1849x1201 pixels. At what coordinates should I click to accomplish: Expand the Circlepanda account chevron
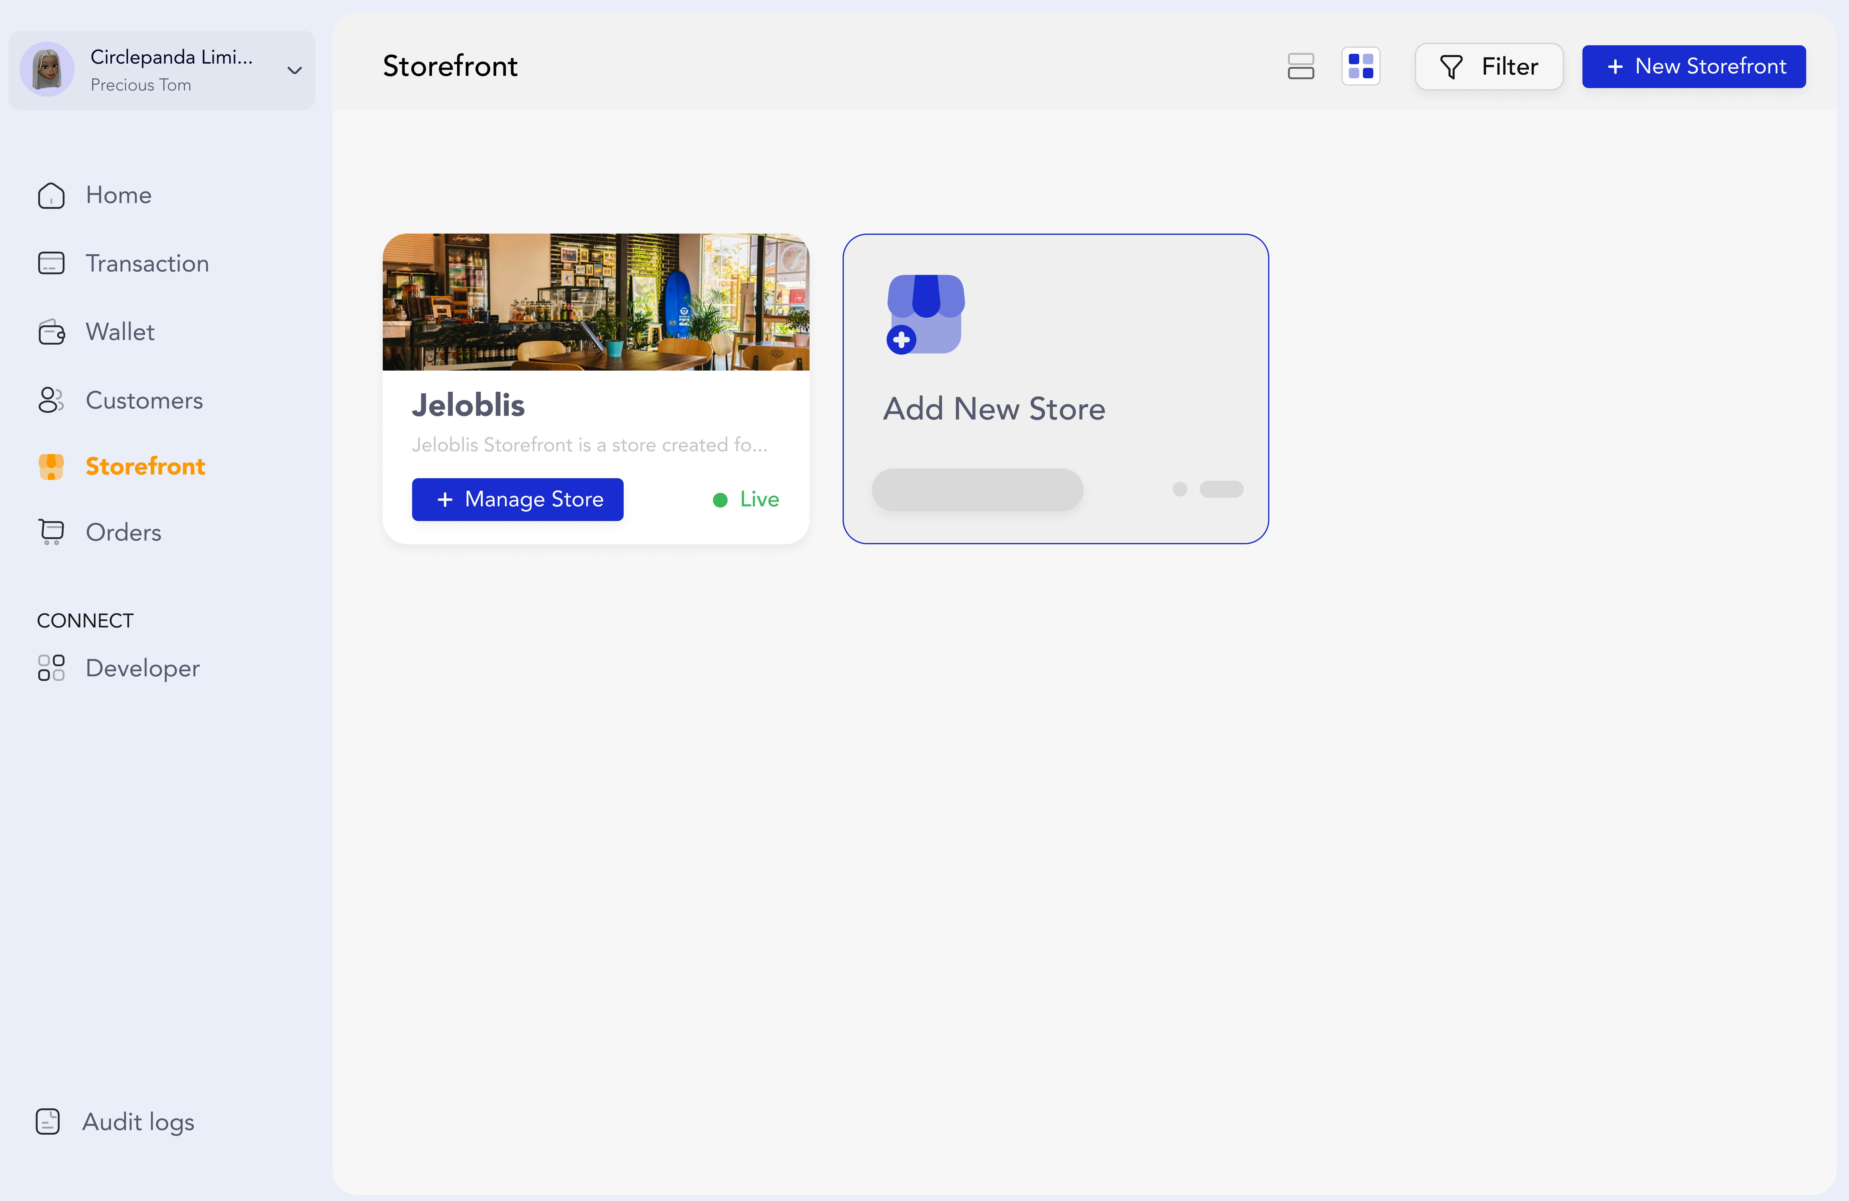pyautogui.click(x=294, y=70)
